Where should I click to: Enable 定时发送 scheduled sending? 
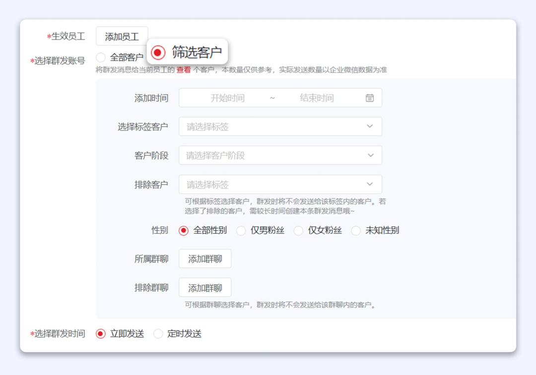158,333
